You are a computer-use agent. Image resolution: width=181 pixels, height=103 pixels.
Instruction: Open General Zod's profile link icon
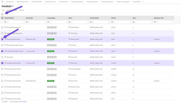coord(69,57)
